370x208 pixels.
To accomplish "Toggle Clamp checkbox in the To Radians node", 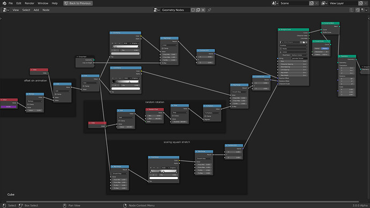I will [x=205, y=116].
